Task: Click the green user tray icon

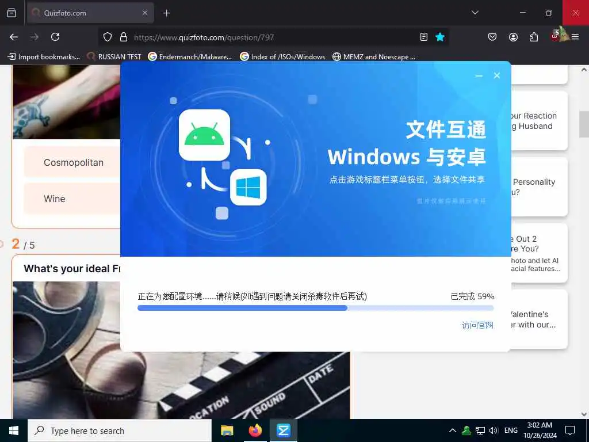Action: pos(466,430)
